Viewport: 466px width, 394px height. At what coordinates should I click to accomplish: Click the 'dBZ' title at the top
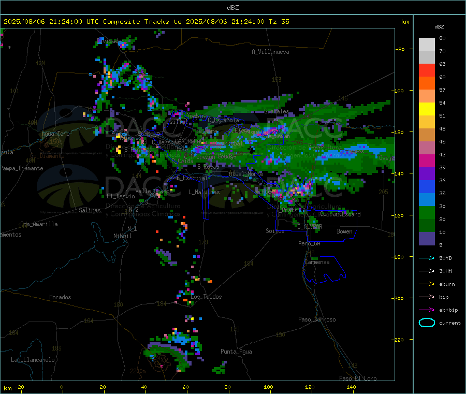(x=232, y=8)
